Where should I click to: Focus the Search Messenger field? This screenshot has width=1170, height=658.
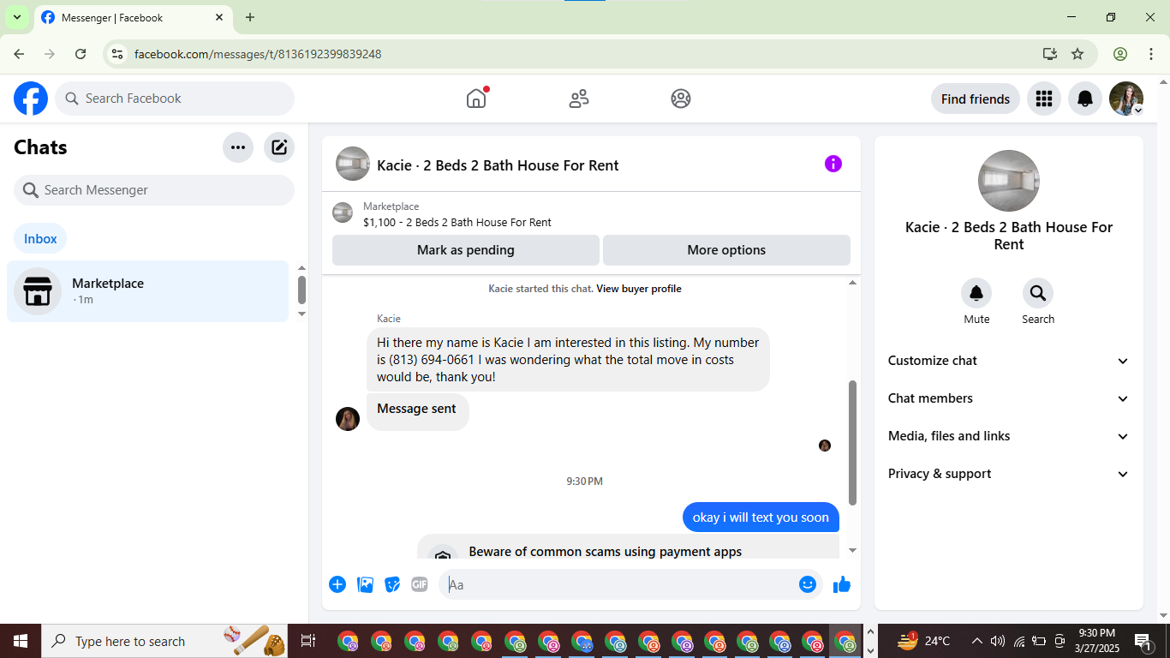(x=154, y=190)
